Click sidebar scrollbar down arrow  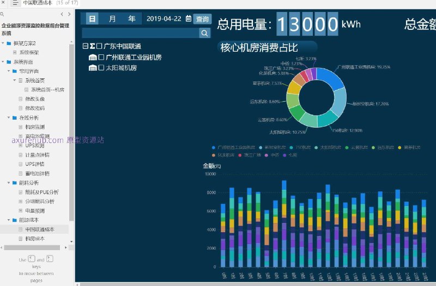pos(71,241)
